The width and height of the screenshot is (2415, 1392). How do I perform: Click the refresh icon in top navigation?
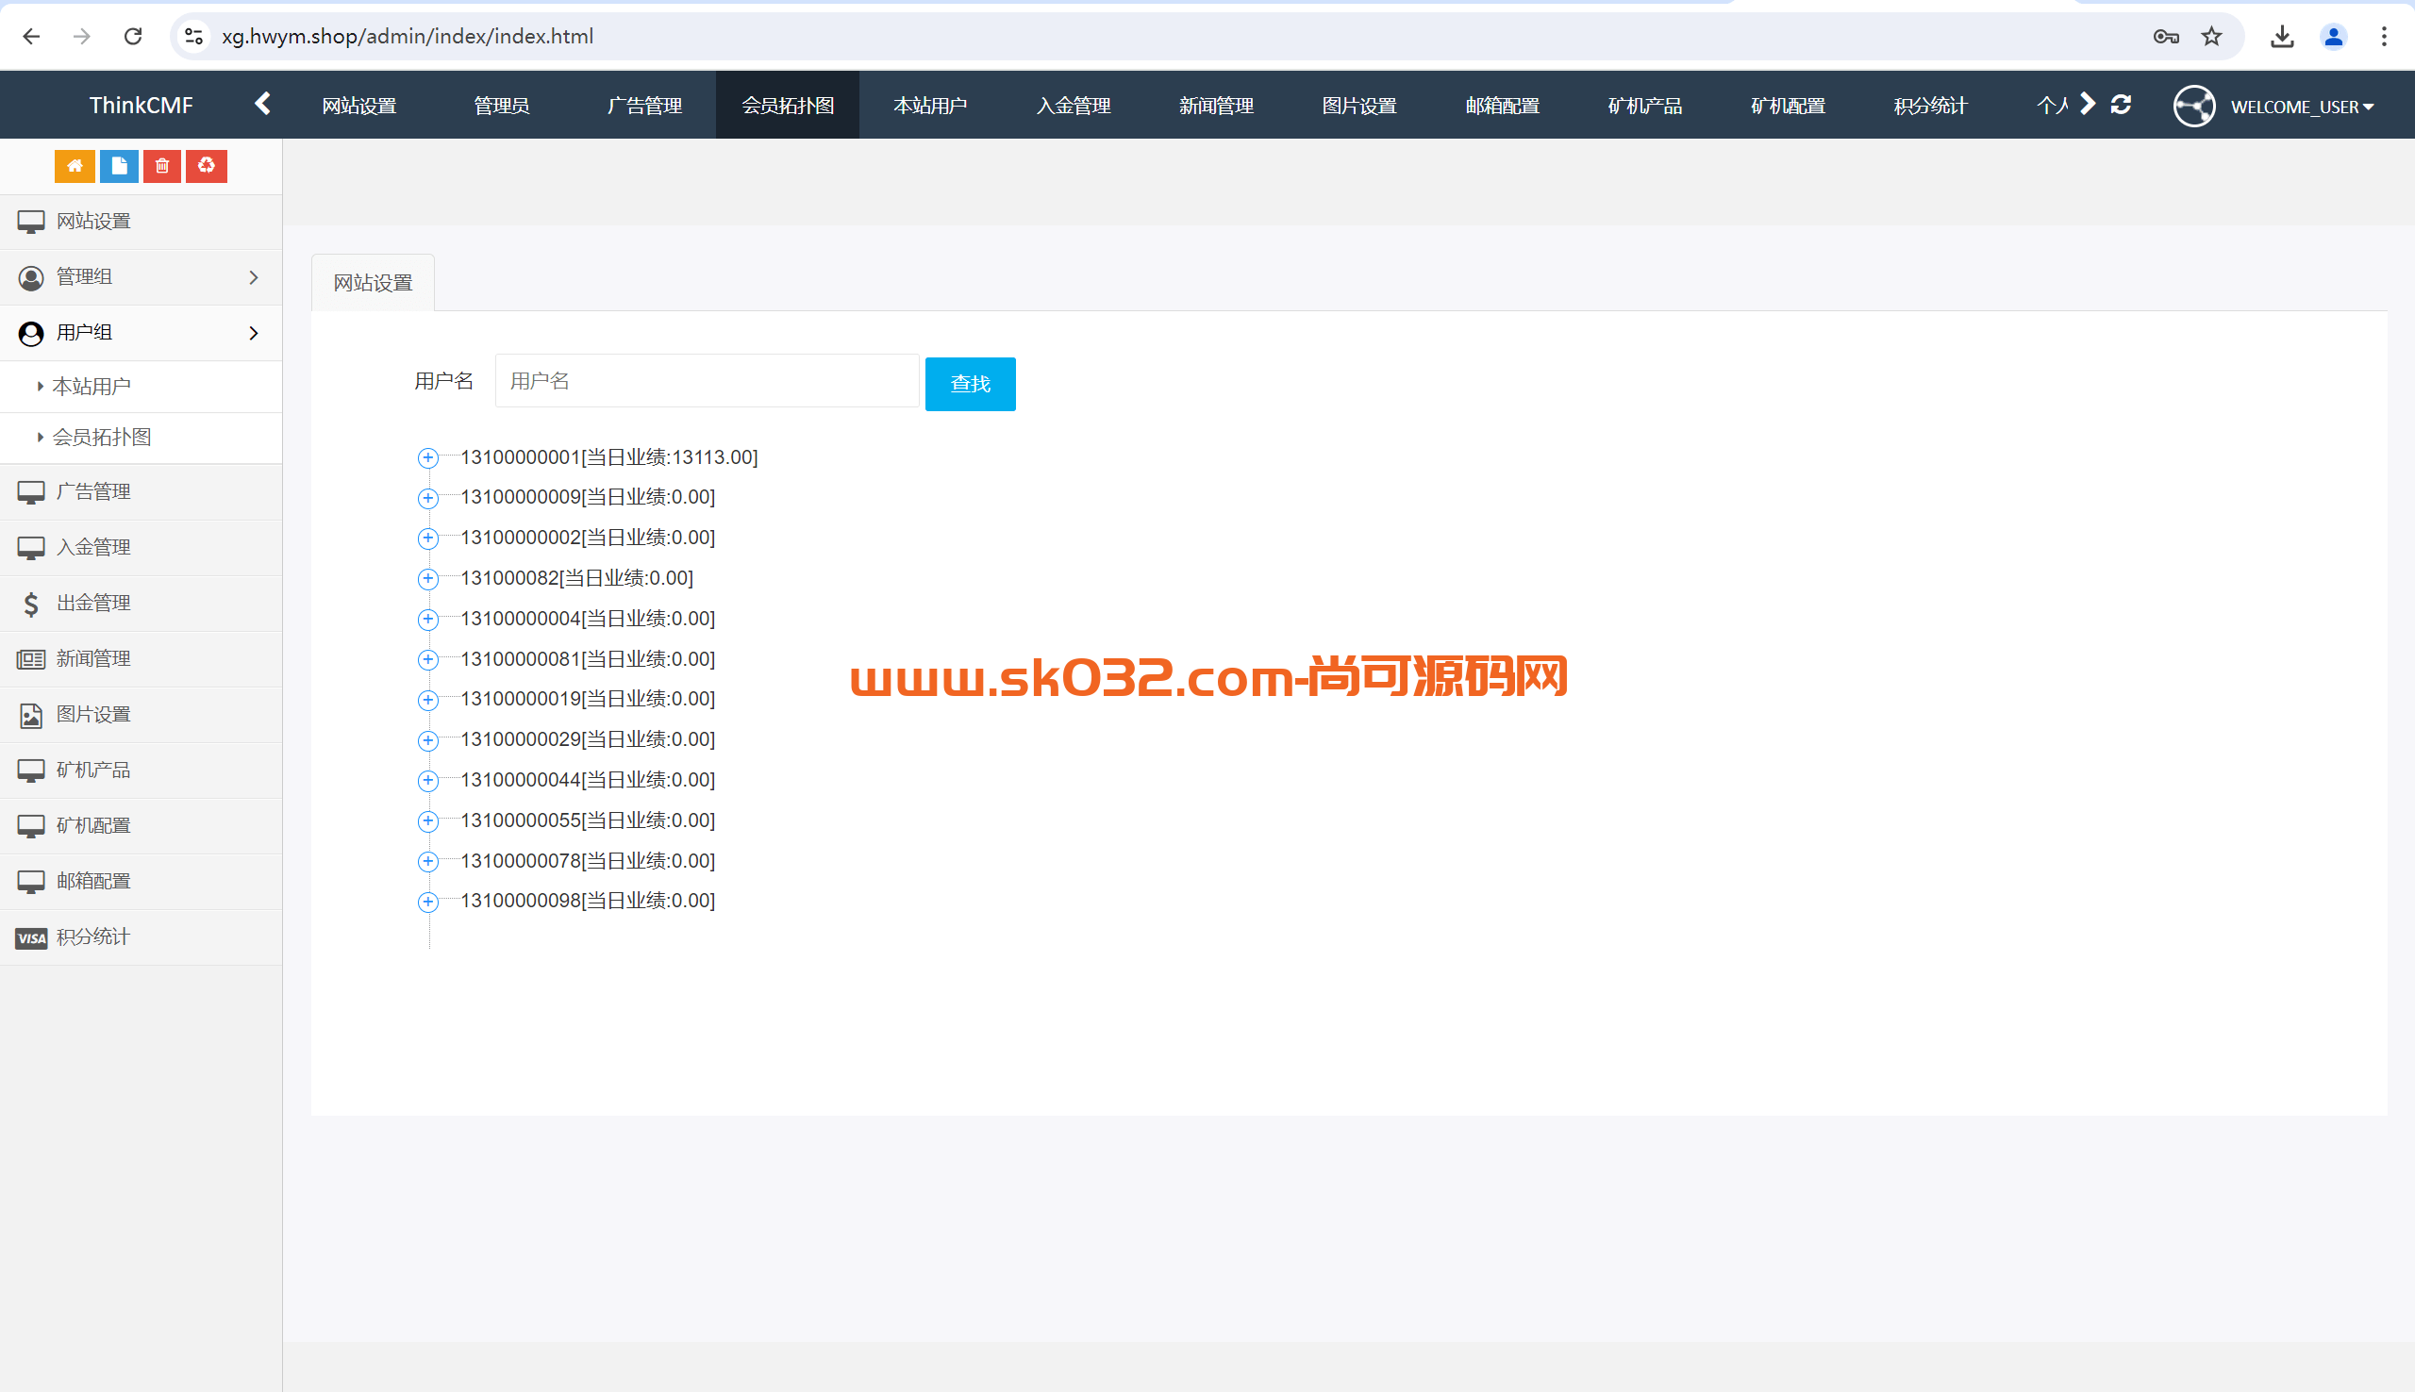[x=2121, y=104]
